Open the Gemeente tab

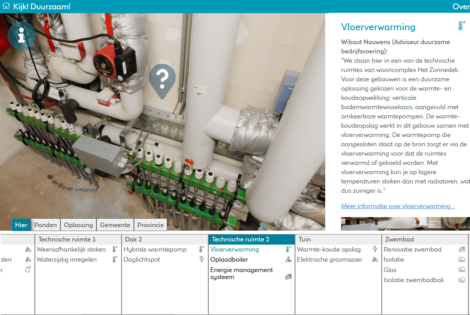point(115,225)
